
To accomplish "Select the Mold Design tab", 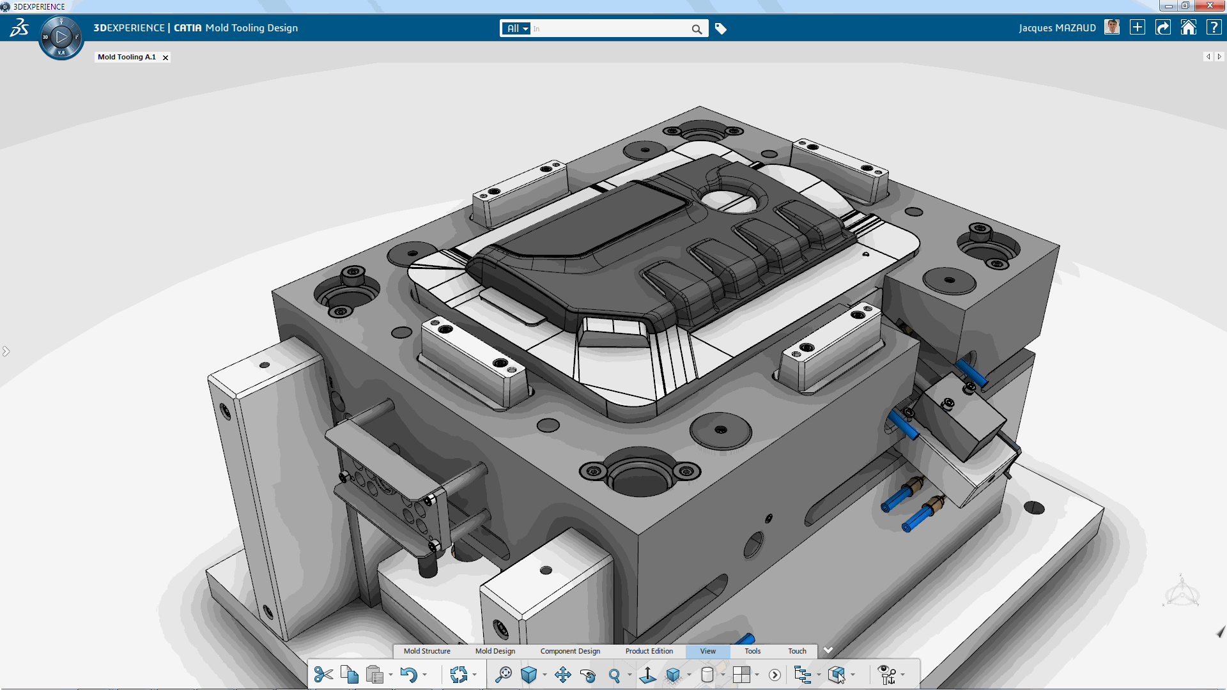I will (495, 650).
